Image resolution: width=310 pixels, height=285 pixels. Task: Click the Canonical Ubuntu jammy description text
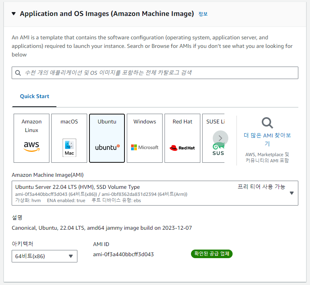(102, 228)
